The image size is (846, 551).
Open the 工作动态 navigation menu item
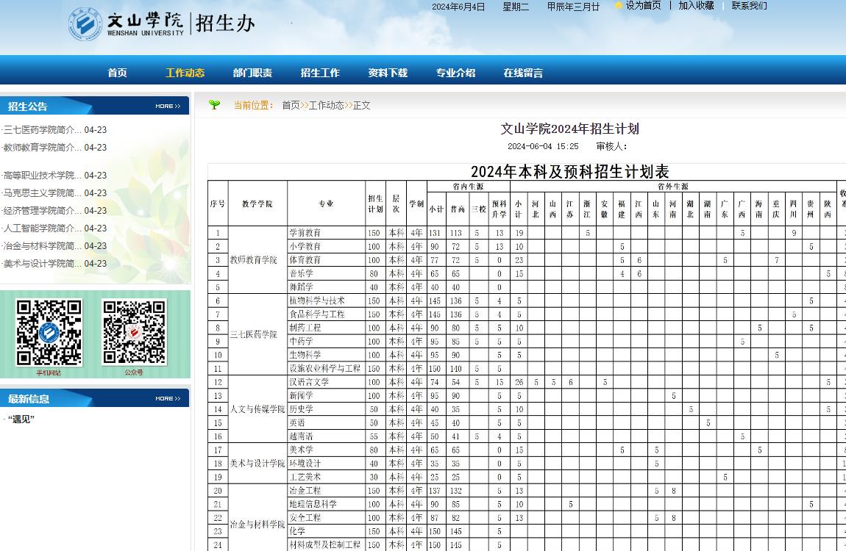[x=185, y=73]
